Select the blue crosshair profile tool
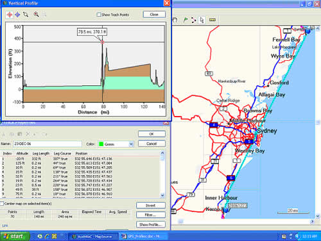 click(17, 15)
